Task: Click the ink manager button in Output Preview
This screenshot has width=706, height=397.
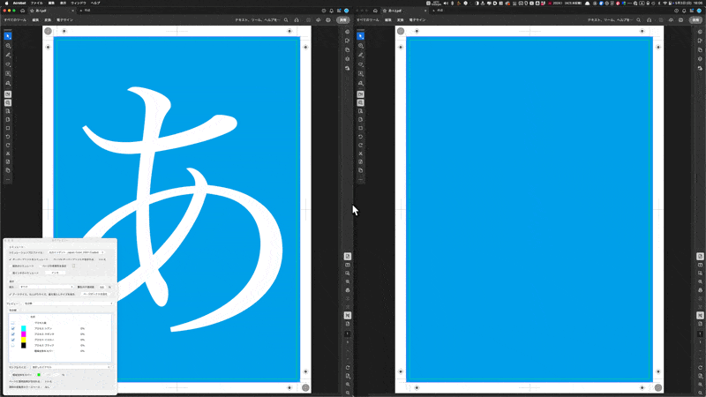Action: (55, 273)
